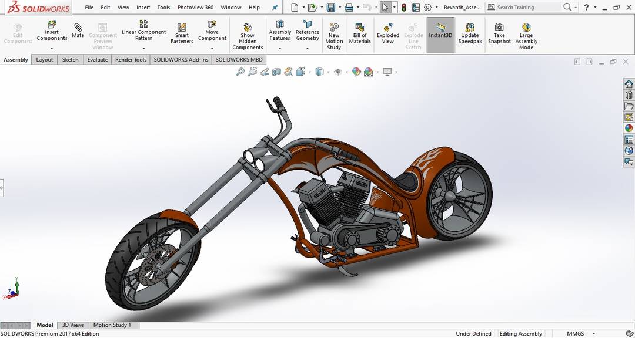
Task: Click View Orientation cube icon
Action: 300,72
